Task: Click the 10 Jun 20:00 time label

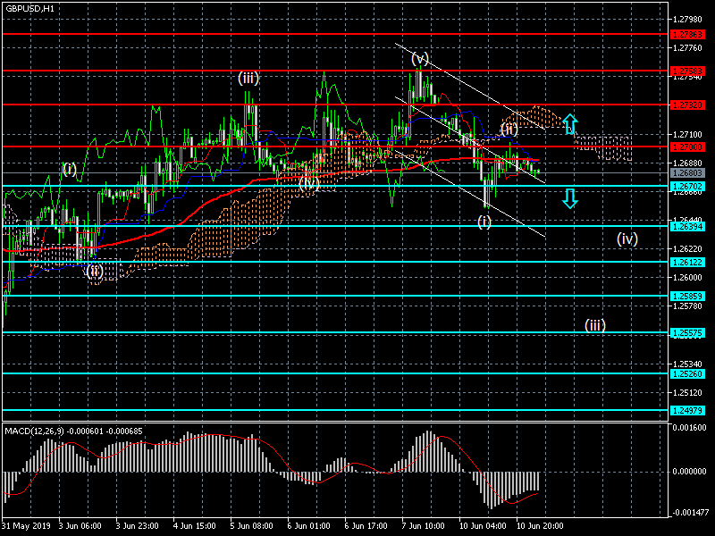Action: click(x=540, y=526)
